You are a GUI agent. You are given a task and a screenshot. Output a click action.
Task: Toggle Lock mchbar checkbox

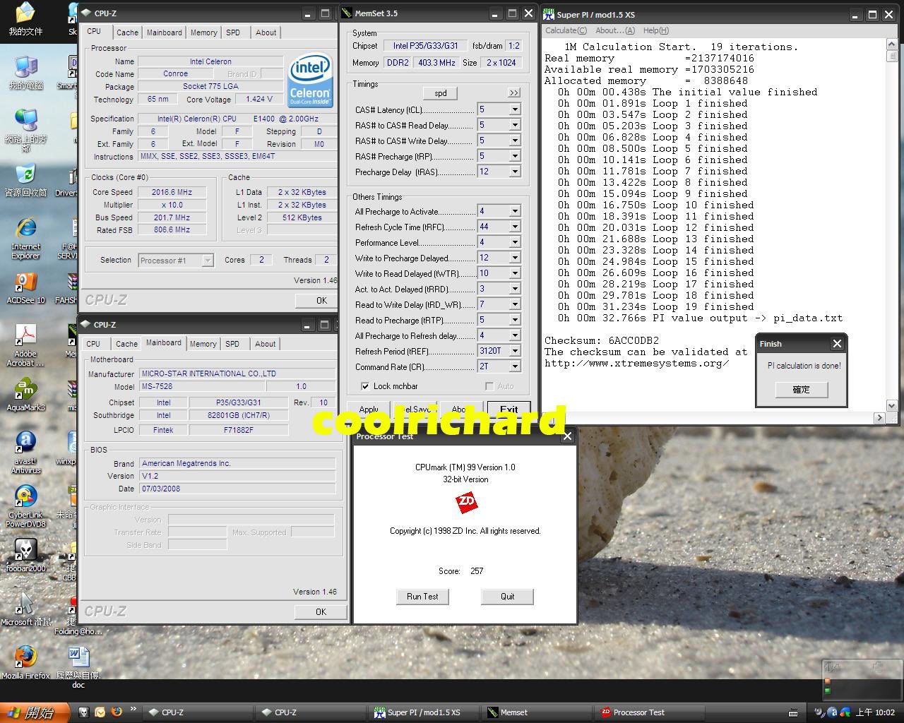pyautogui.click(x=365, y=386)
